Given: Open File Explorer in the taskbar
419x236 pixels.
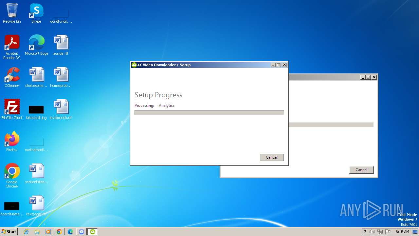Looking at the screenshot, I should click(37, 232).
